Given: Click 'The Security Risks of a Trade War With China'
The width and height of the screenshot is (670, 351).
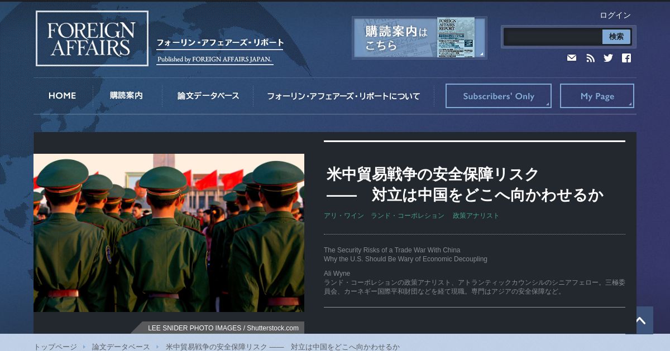Looking at the screenshot, I should pyautogui.click(x=392, y=250).
